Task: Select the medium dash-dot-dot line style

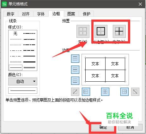Action: pos(29,33)
